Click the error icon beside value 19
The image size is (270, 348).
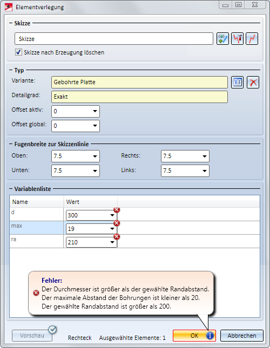pyautogui.click(x=117, y=223)
